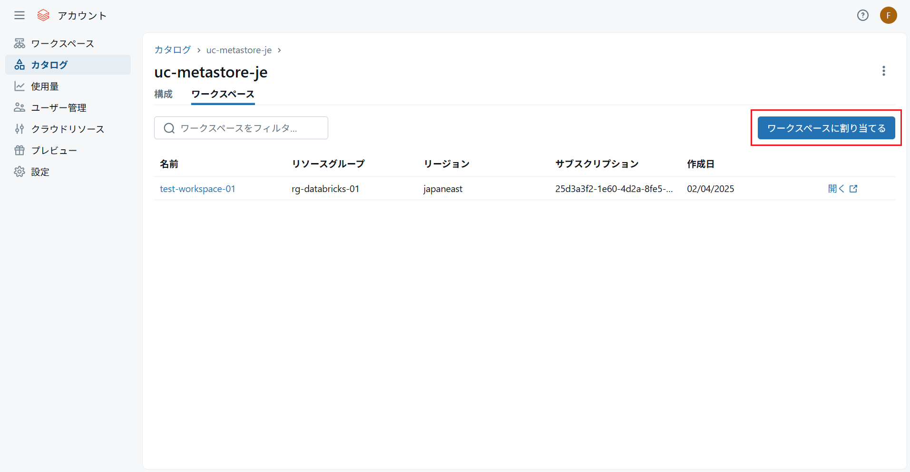Click the subscription ID 25d3a3f2 cell
Image resolution: width=910 pixels, height=472 pixels.
point(614,189)
